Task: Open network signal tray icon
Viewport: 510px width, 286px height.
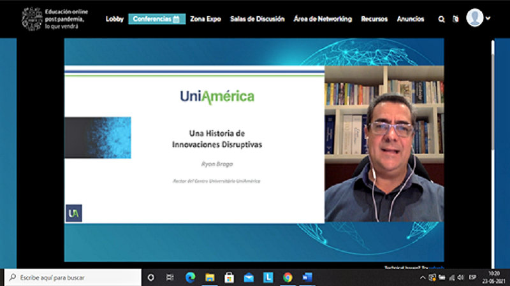Action: (452, 278)
